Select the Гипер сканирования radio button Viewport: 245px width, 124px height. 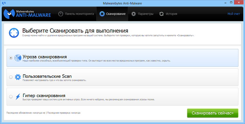(x=11, y=96)
